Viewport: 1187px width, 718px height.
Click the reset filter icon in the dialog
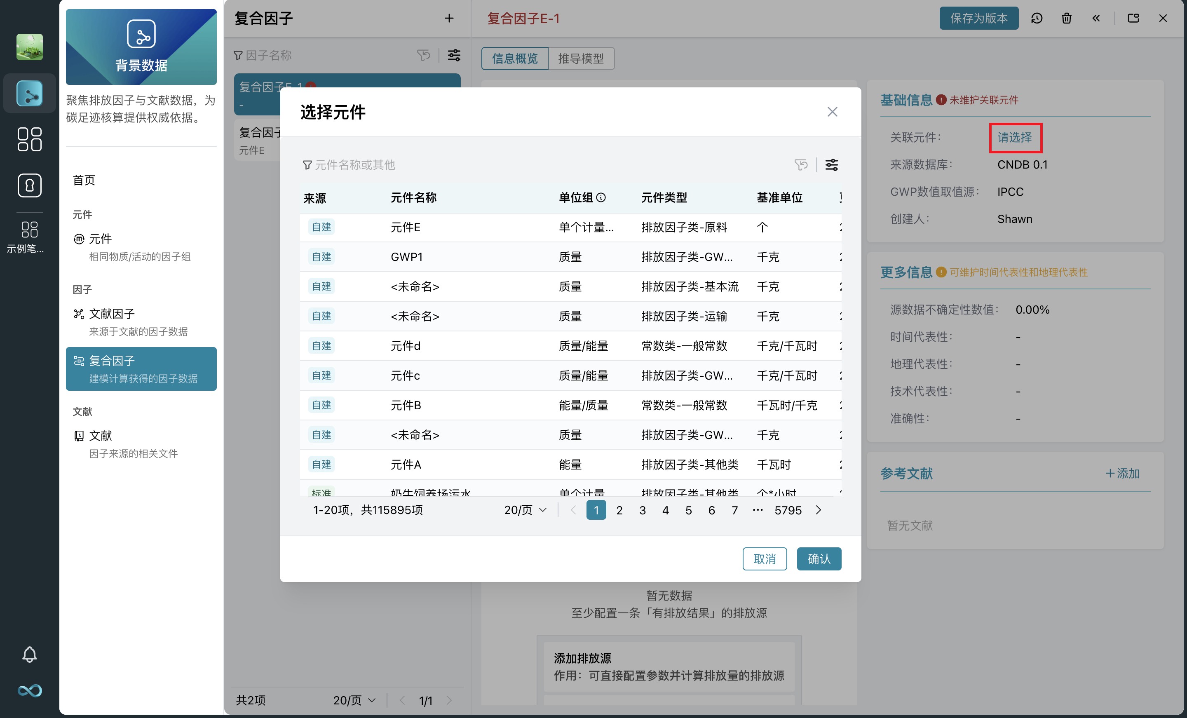click(801, 165)
